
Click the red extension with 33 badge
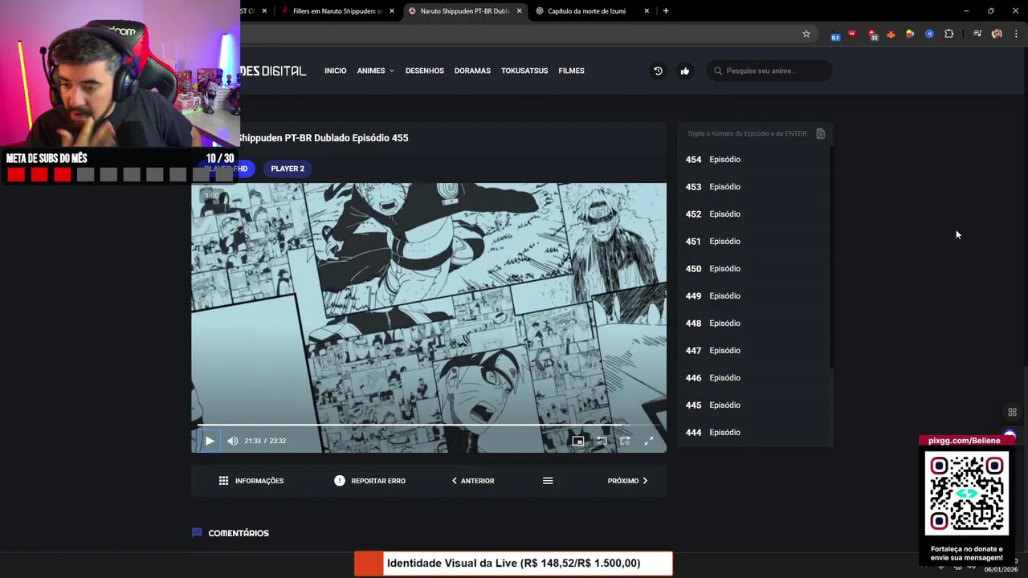(872, 35)
